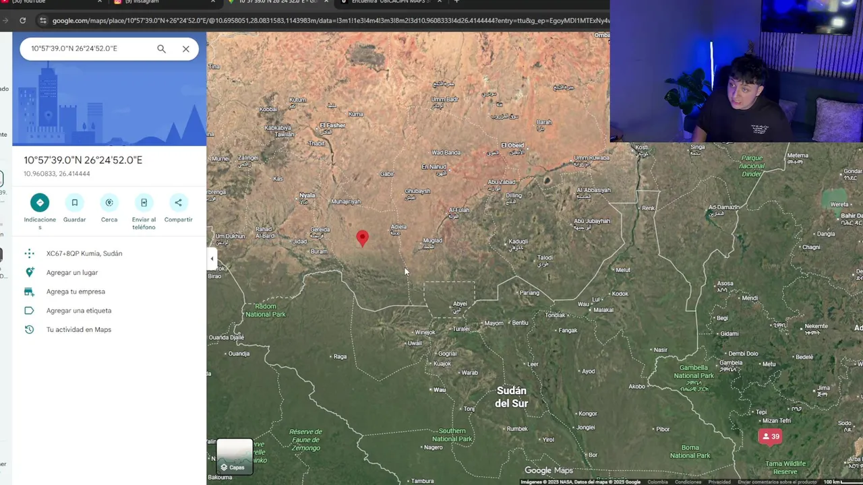Screen dimensions: 863x485
Task: Click the label tag icon
Action: [x=29, y=311]
